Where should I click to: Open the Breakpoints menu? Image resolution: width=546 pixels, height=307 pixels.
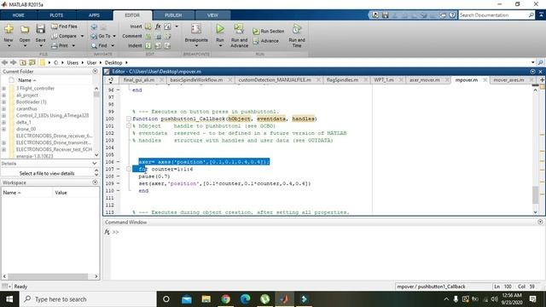(x=196, y=35)
